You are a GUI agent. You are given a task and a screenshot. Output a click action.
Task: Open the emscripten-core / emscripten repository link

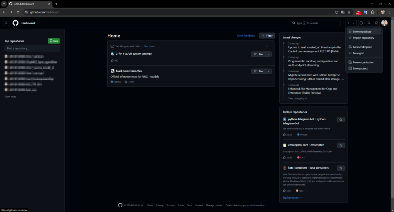306,145
